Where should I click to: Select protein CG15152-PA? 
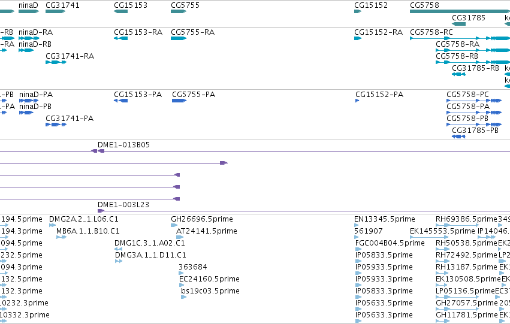(357, 101)
